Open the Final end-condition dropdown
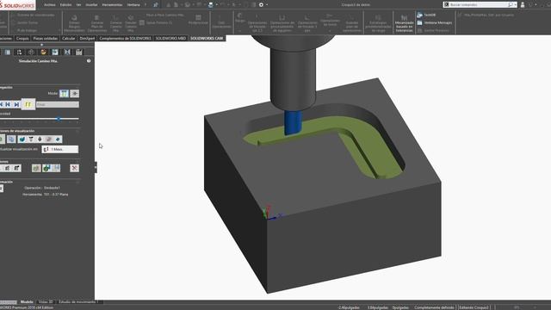 58,104
